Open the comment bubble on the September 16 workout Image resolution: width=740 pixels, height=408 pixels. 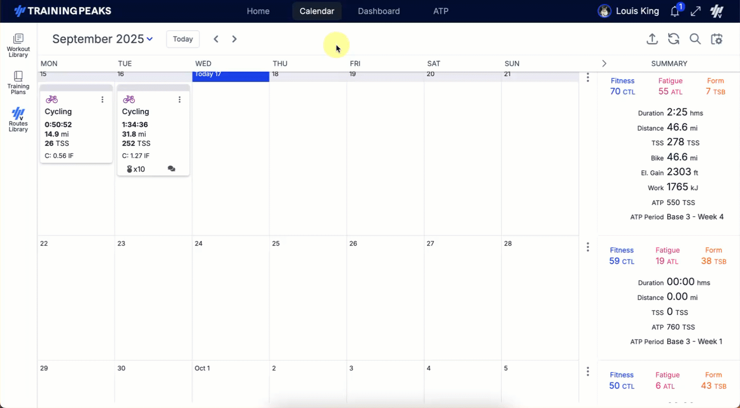pos(171,168)
